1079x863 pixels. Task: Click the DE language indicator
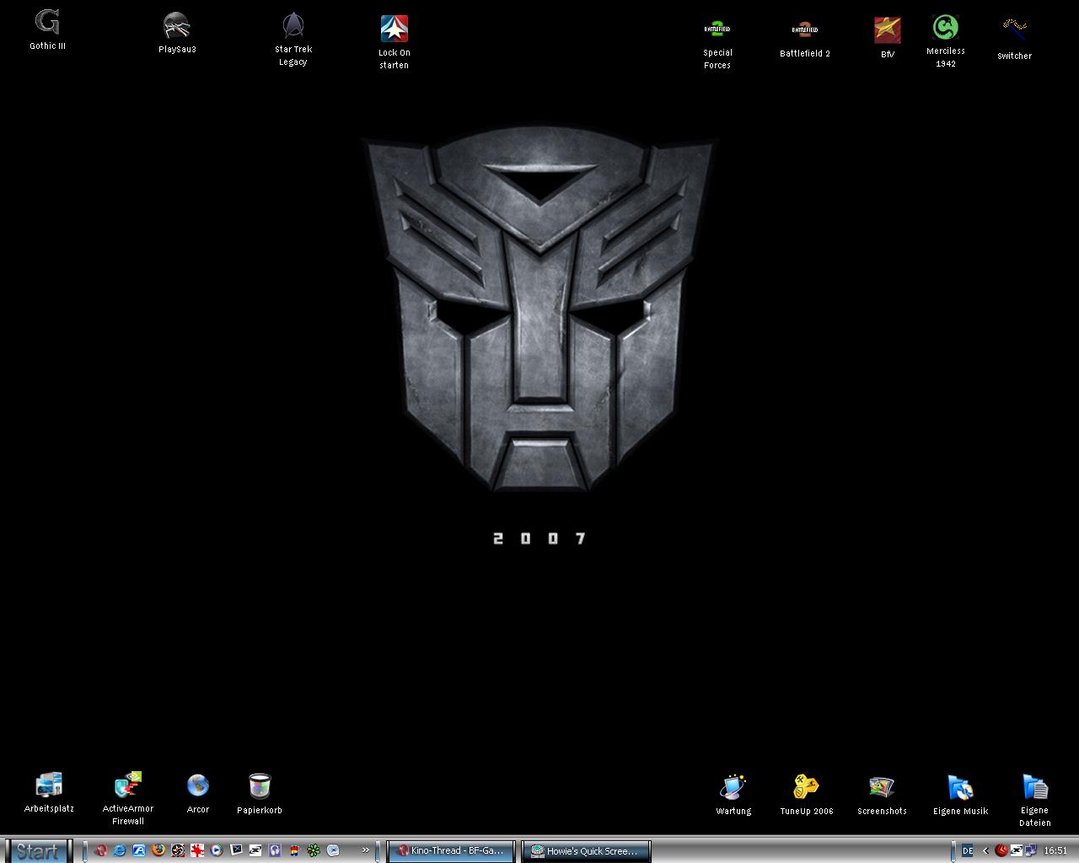(968, 850)
